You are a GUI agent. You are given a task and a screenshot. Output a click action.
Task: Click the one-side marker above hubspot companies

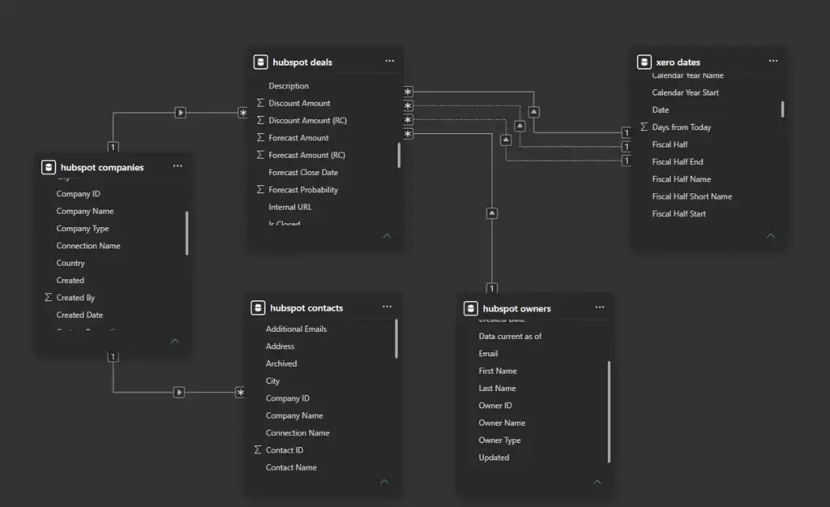113,147
